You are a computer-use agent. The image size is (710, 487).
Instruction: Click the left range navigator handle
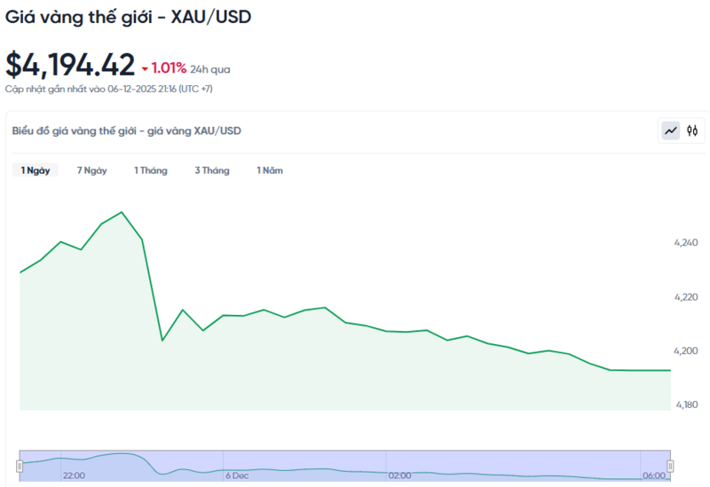[20, 466]
